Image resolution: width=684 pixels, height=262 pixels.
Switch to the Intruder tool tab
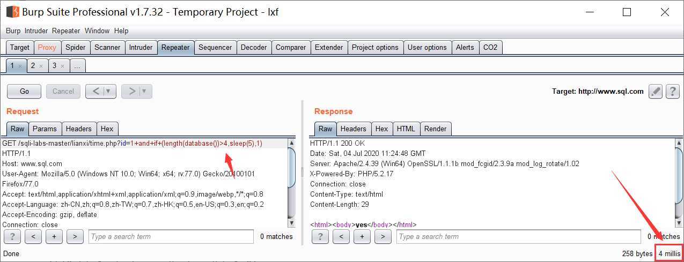click(141, 47)
